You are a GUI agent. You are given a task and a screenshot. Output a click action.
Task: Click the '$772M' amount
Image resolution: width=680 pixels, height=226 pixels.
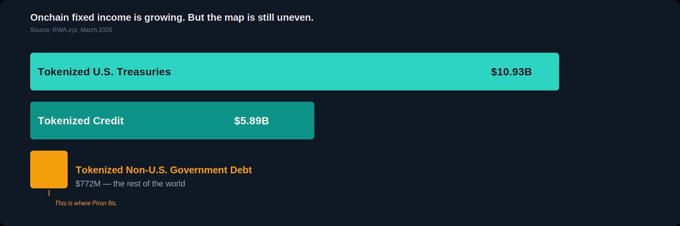(88, 184)
